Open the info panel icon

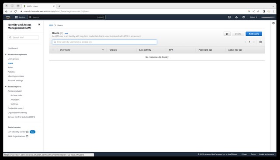pos(273,23)
